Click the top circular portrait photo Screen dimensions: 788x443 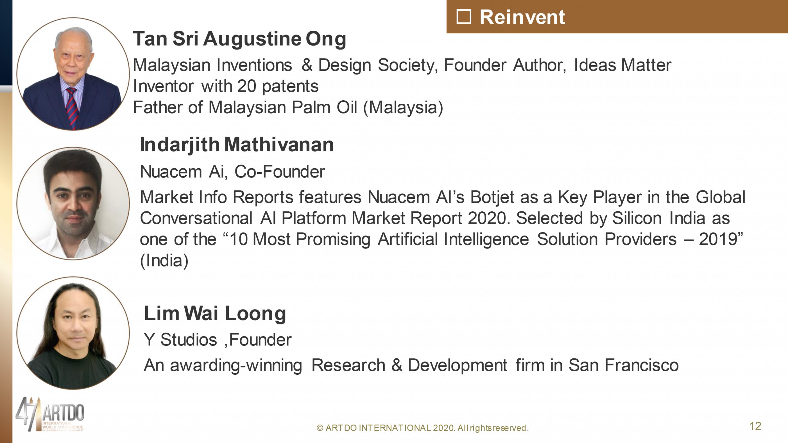pos(73,74)
